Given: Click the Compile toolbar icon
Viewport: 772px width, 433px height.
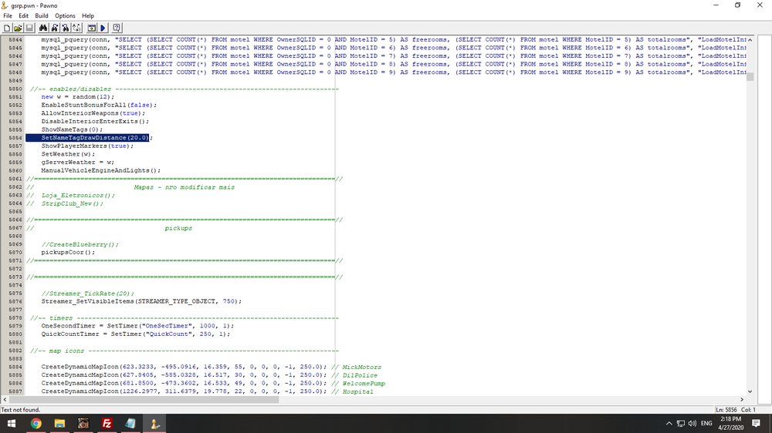Looking at the screenshot, I should pyautogui.click(x=92, y=28).
